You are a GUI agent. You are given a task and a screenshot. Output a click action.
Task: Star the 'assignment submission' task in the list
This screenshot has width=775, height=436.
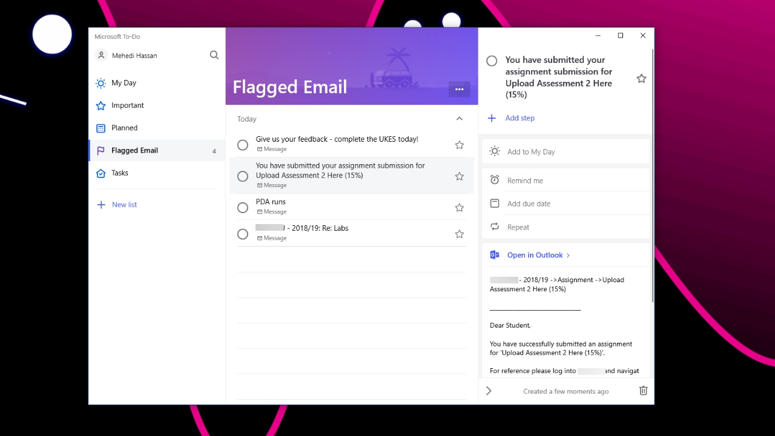460,176
